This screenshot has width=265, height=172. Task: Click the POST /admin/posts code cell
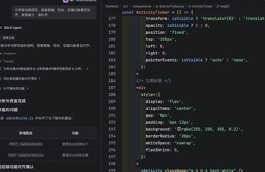(x=26, y=144)
